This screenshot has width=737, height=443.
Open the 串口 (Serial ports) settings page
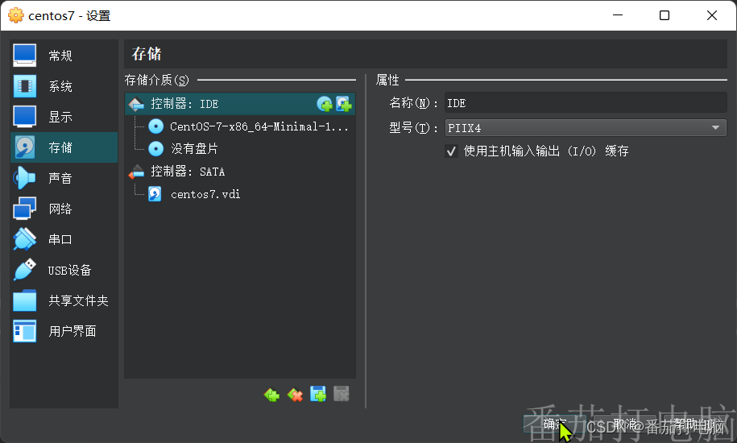pyautogui.click(x=64, y=239)
